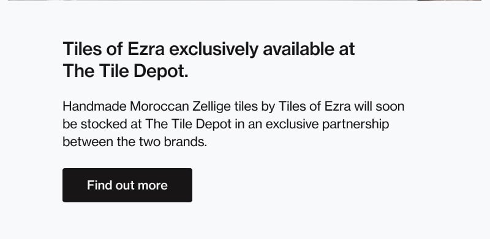Image resolution: width=490 pixels, height=239 pixels.
Task: Click the line 'between the two brands.'
Action: click(135, 142)
